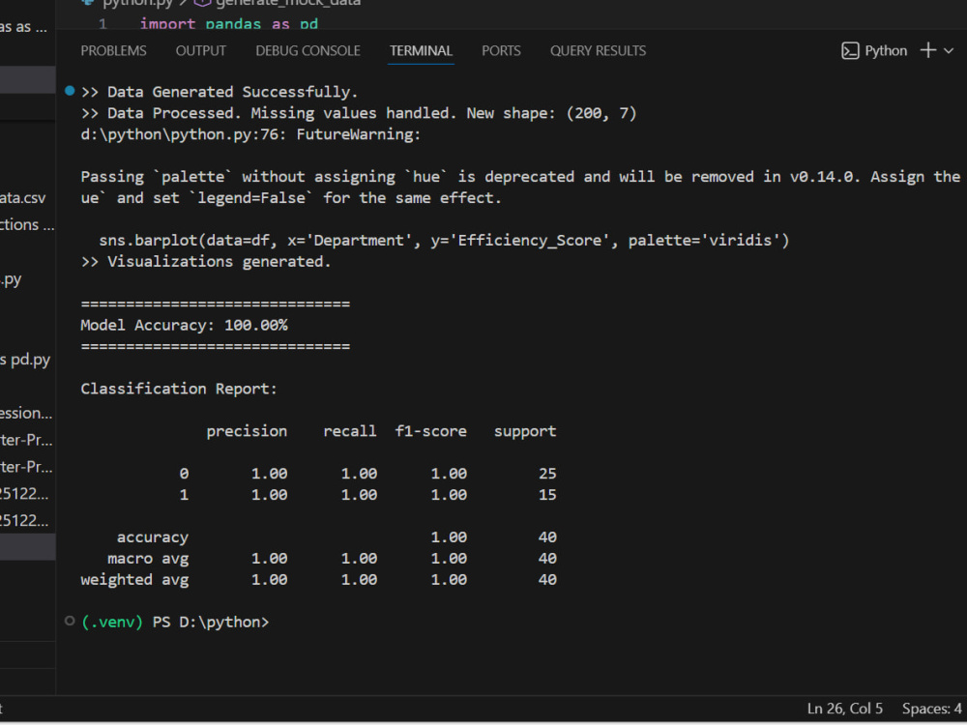Click the '(.venv) PS D:\python>' prompt
967x725 pixels.
(175, 622)
